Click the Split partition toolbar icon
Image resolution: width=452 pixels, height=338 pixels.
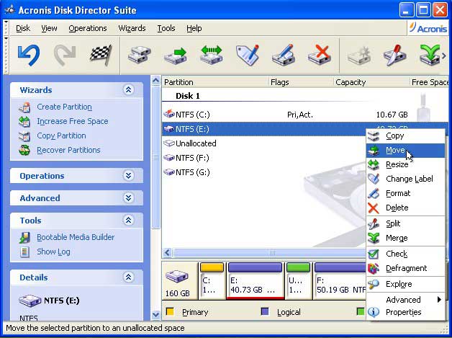point(394,55)
